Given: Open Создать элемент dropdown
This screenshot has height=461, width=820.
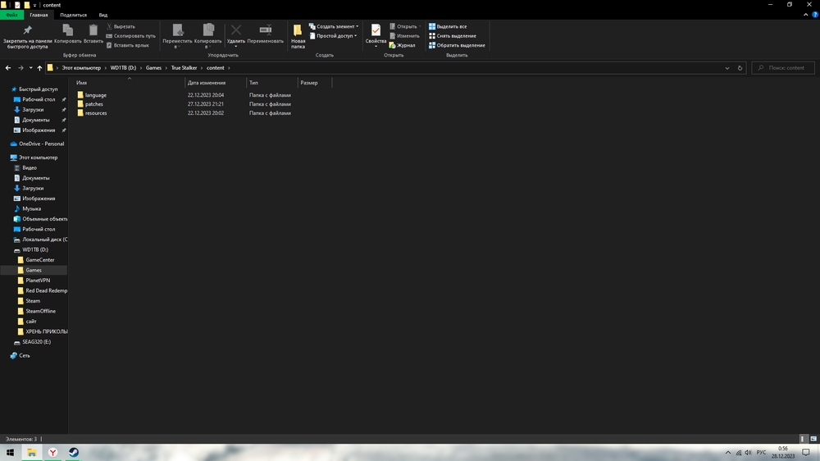Looking at the screenshot, I should click(x=334, y=26).
